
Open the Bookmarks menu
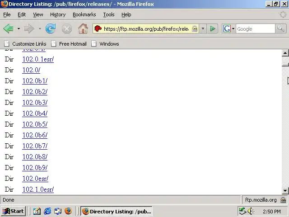(84, 14)
